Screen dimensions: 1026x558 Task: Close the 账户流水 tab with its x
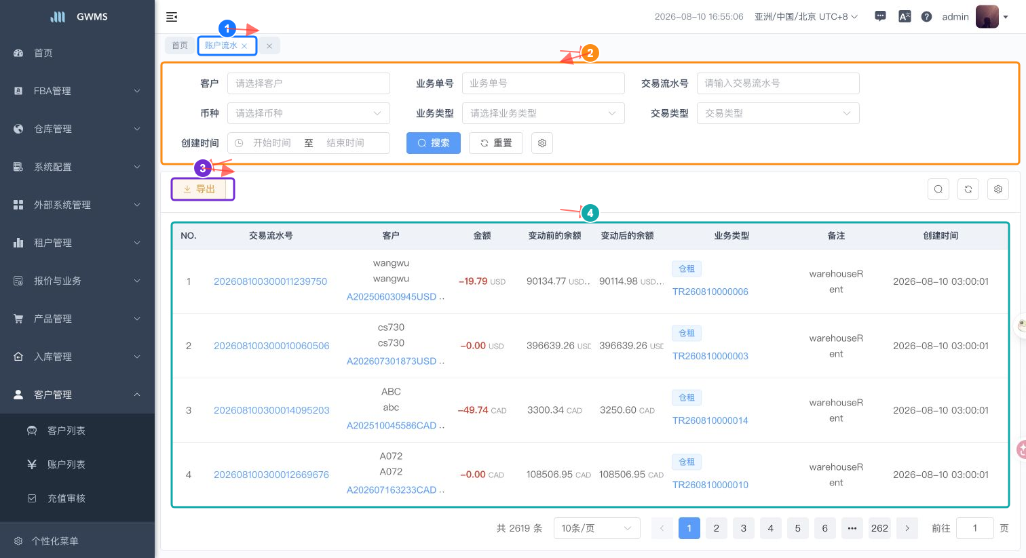coord(244,46)
